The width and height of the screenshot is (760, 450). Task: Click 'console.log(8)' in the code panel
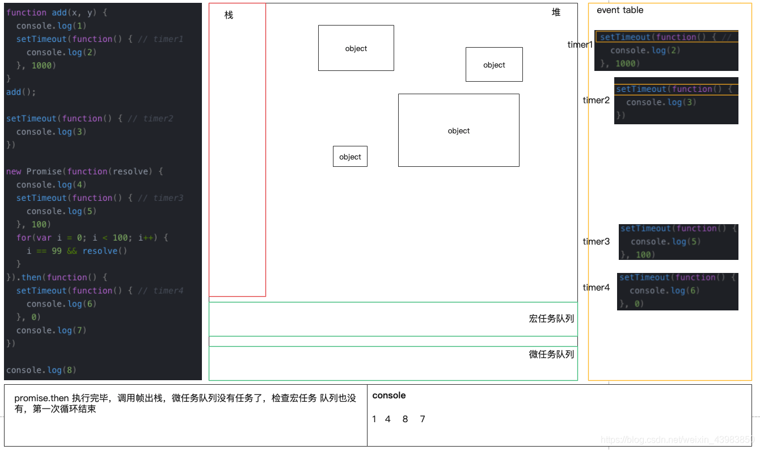[41, 370]
